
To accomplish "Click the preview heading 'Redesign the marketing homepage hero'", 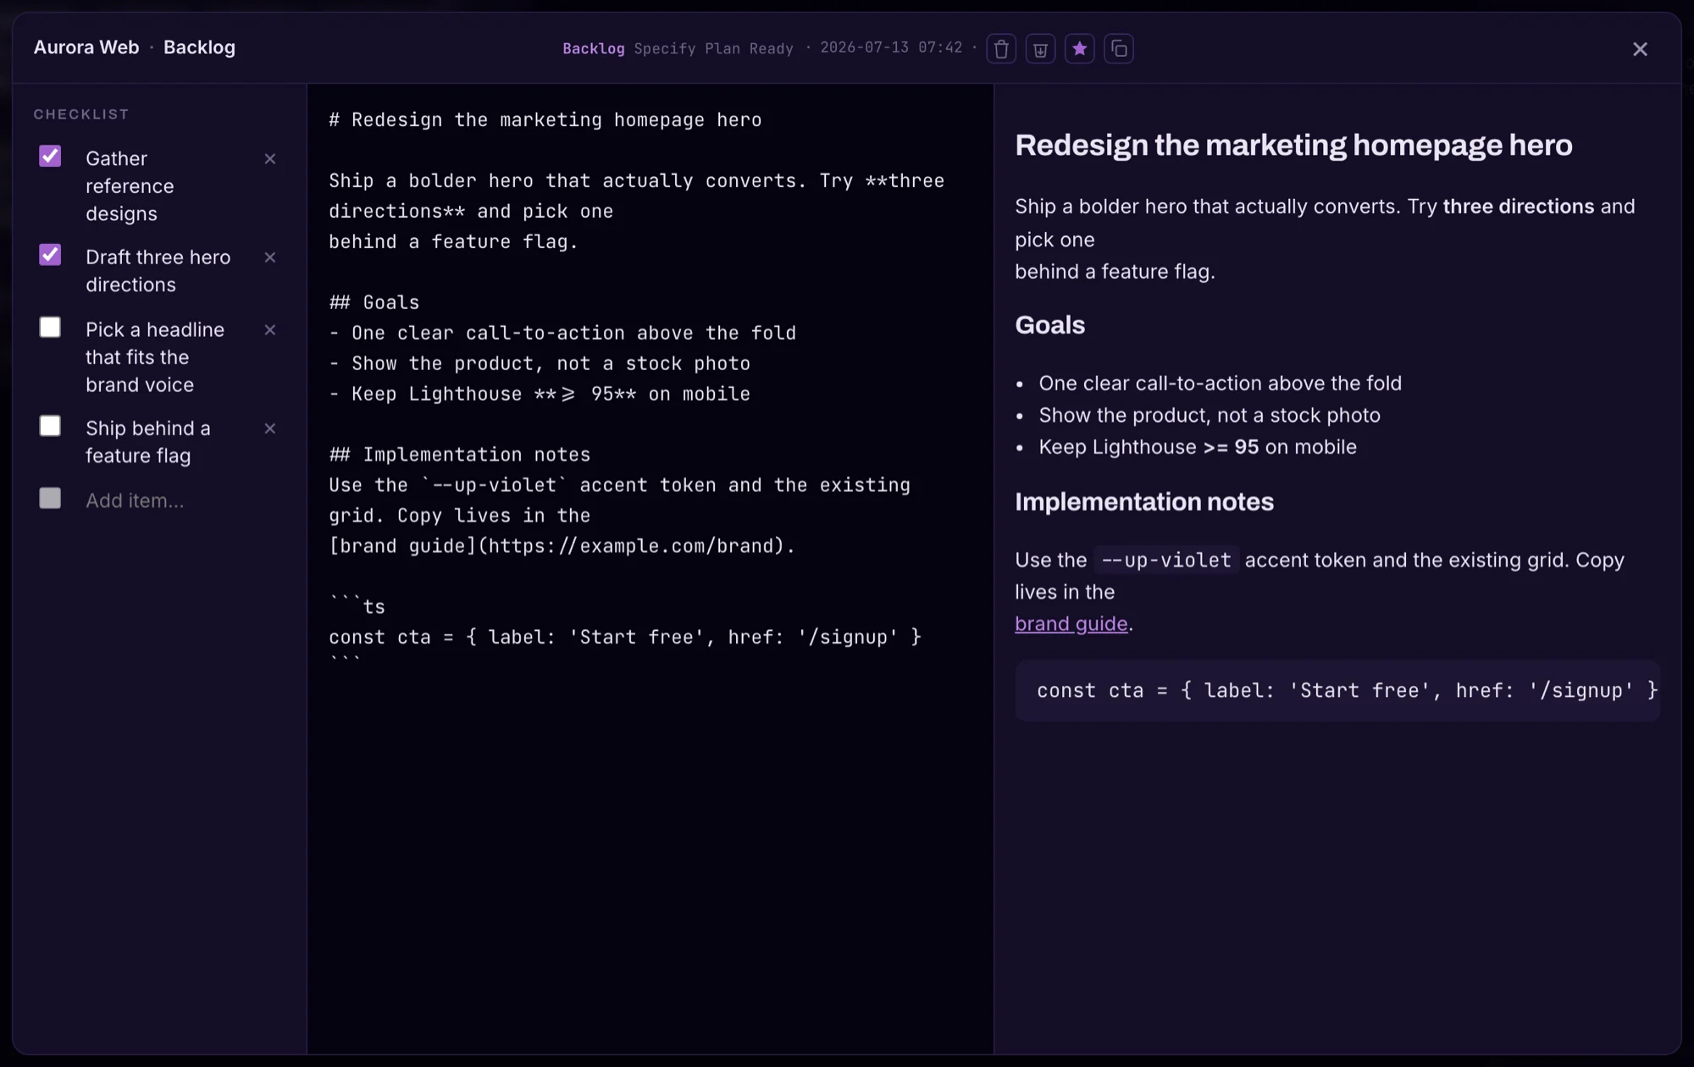I will [x=1293, y=146].
